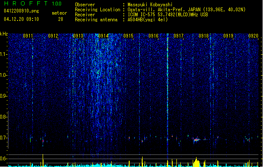Viewport: 263px width, 167px height.
Task: Click the word meteor above the count
Action: coord(59,13)
